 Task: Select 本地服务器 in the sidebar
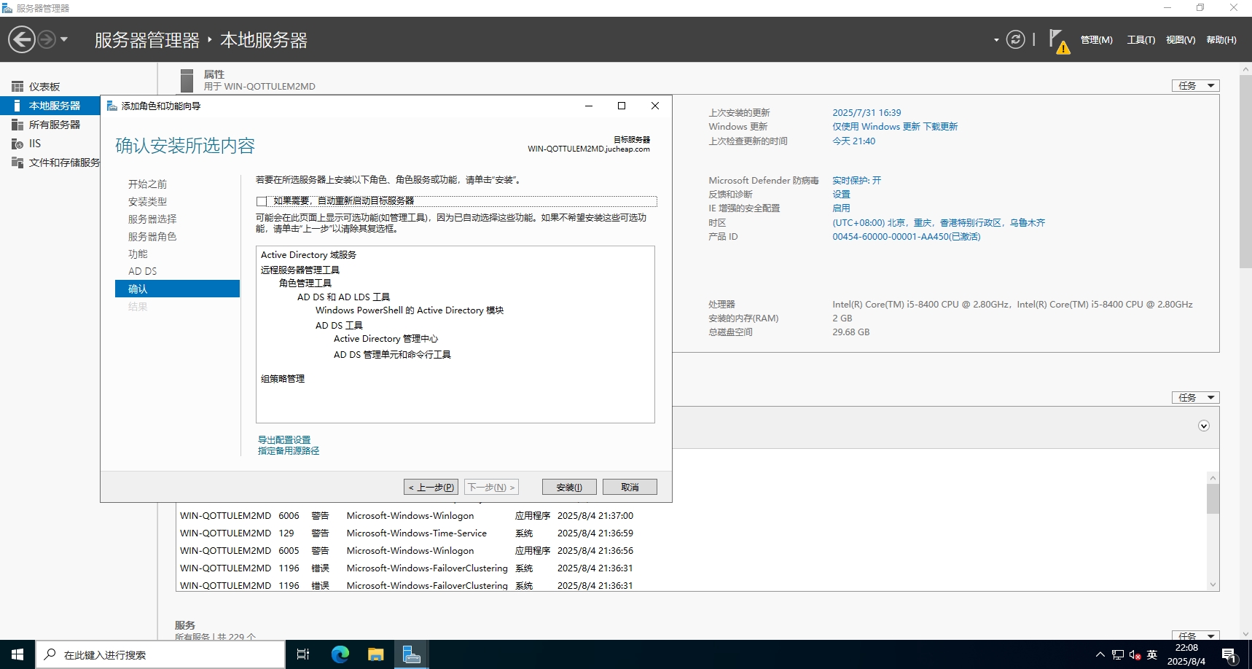pyautogui.click(x=50, y=106)
